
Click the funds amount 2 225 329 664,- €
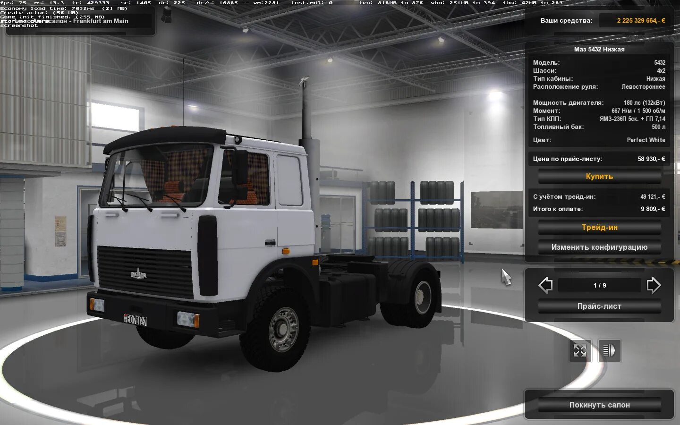(641, 21)
